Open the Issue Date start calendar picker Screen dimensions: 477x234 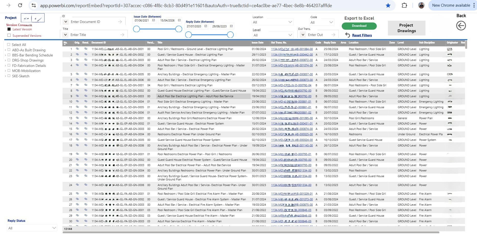(x=153, y=20)
